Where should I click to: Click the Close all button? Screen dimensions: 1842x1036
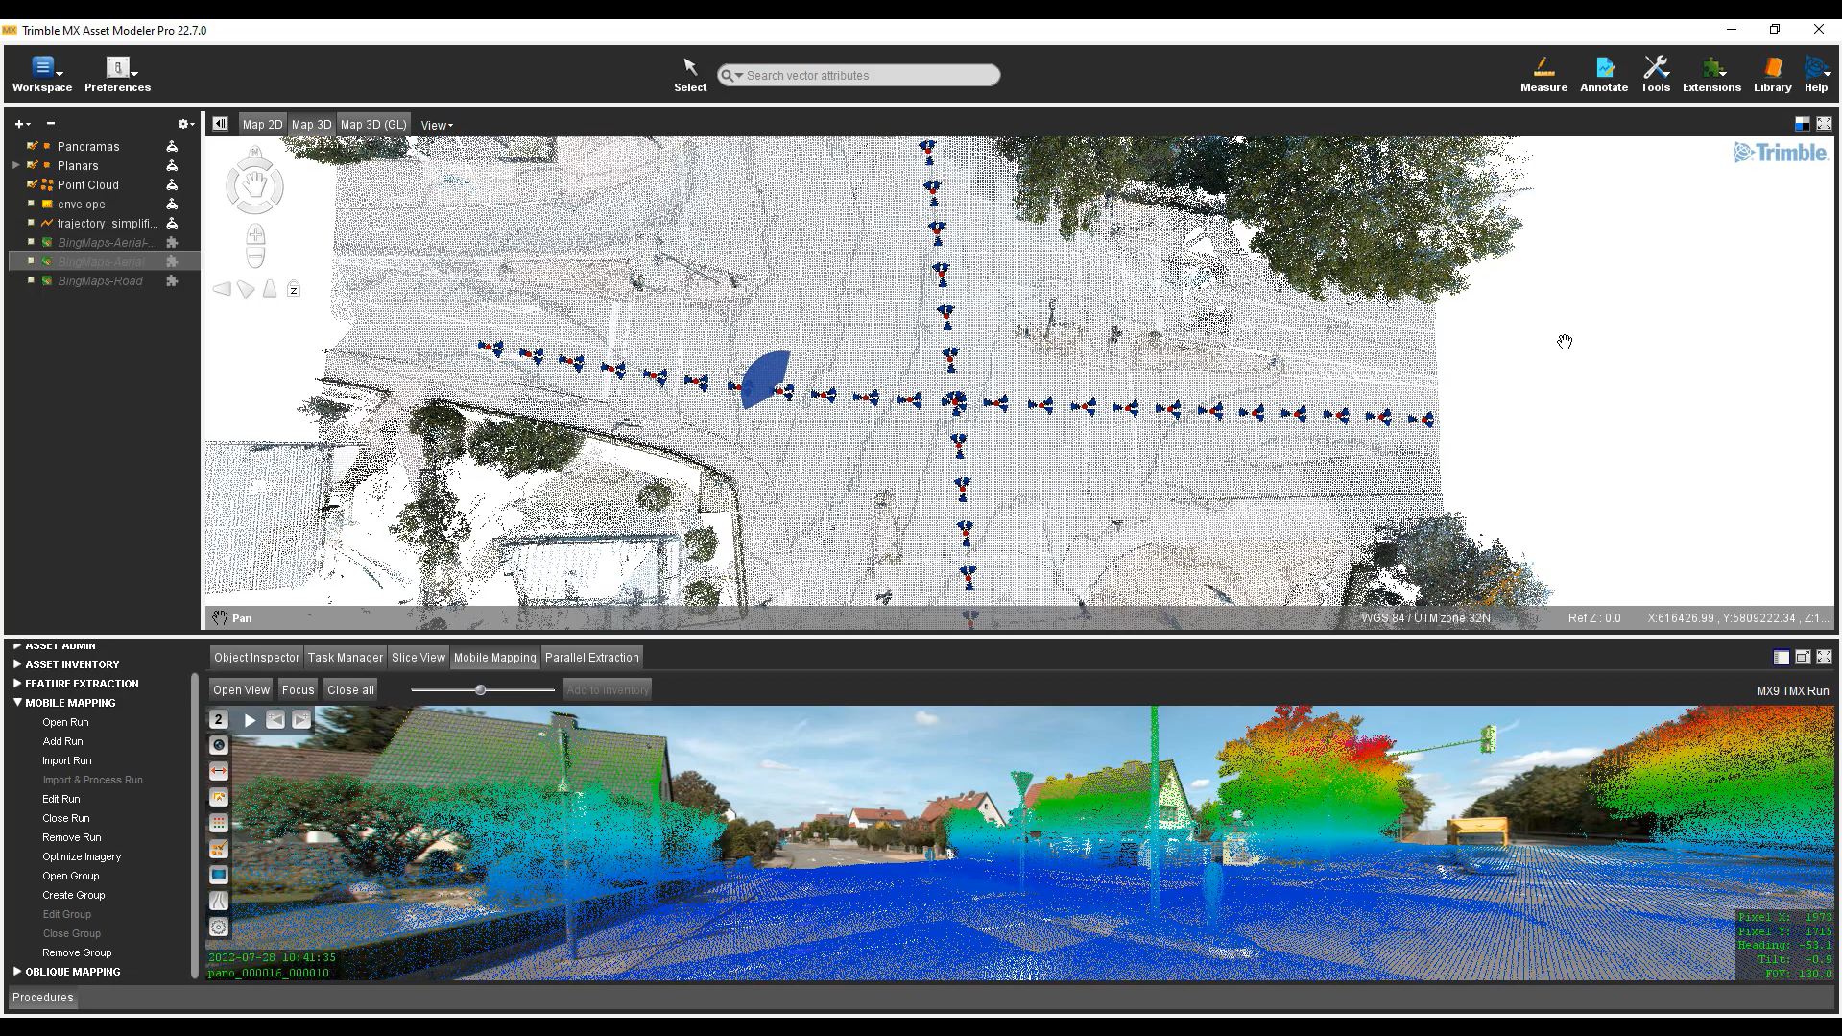[x=350, y=690]
